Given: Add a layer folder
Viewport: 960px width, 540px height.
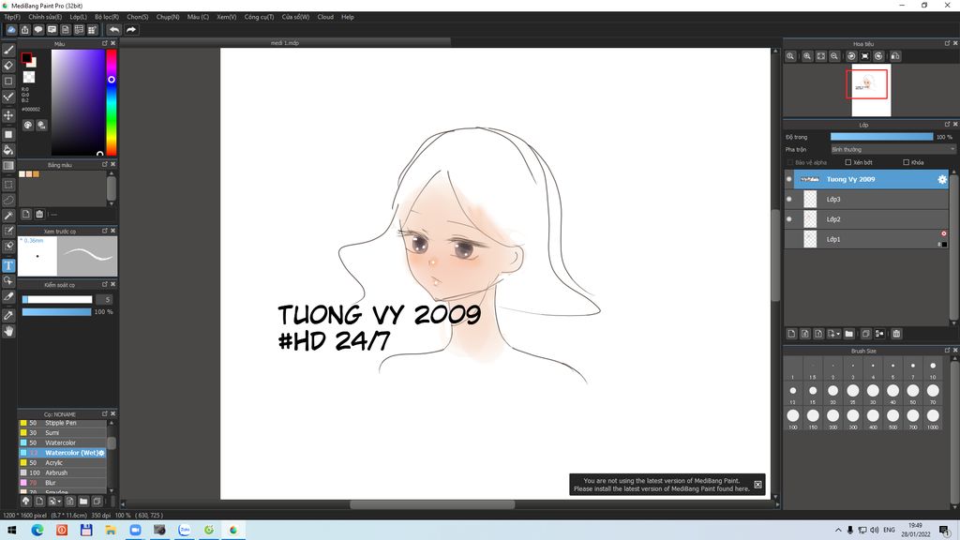Looking at the screenshot, I should click(x=848, y=334).
